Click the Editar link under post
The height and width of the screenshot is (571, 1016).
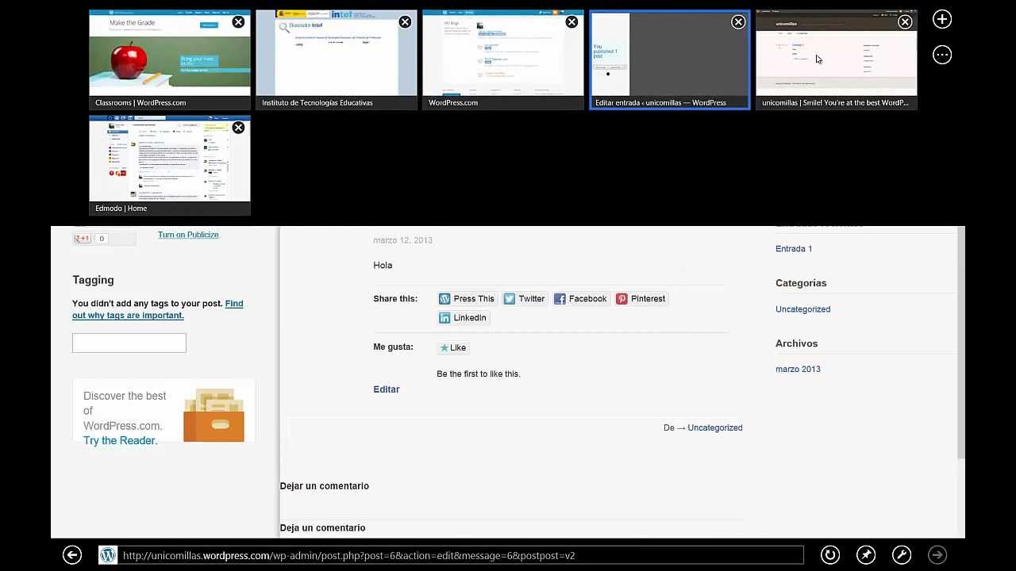[x=387, y=389]
